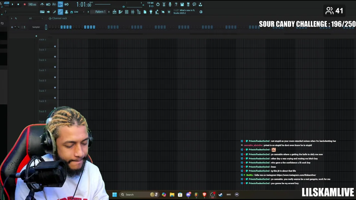The height and width of the screenshot is (200, 356).
Task: Open the typing keyboard to piano icon
Action: point(42,12)
